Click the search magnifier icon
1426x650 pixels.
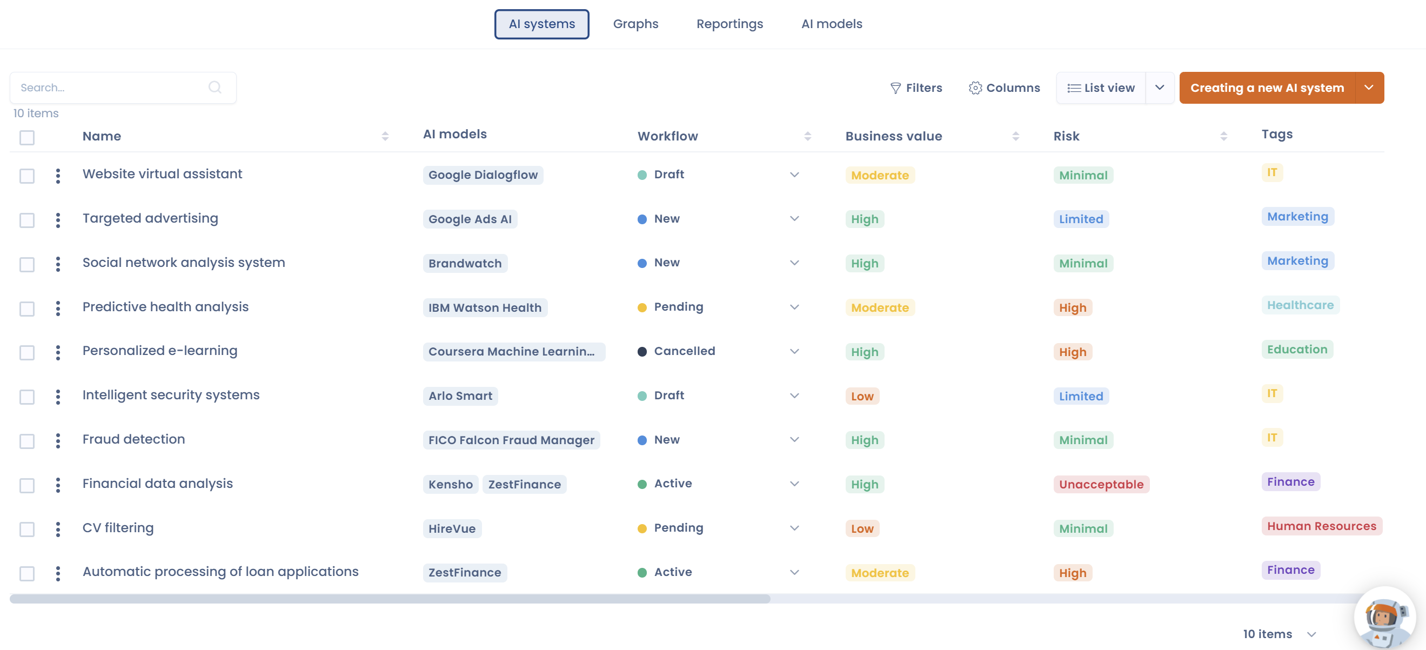pyautogui.click(x=215, y=88)
